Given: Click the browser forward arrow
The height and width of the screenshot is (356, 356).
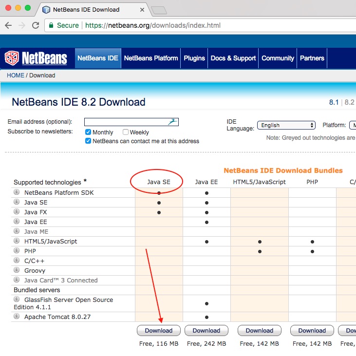Looking at the screenshot, I should pos(22,25).
